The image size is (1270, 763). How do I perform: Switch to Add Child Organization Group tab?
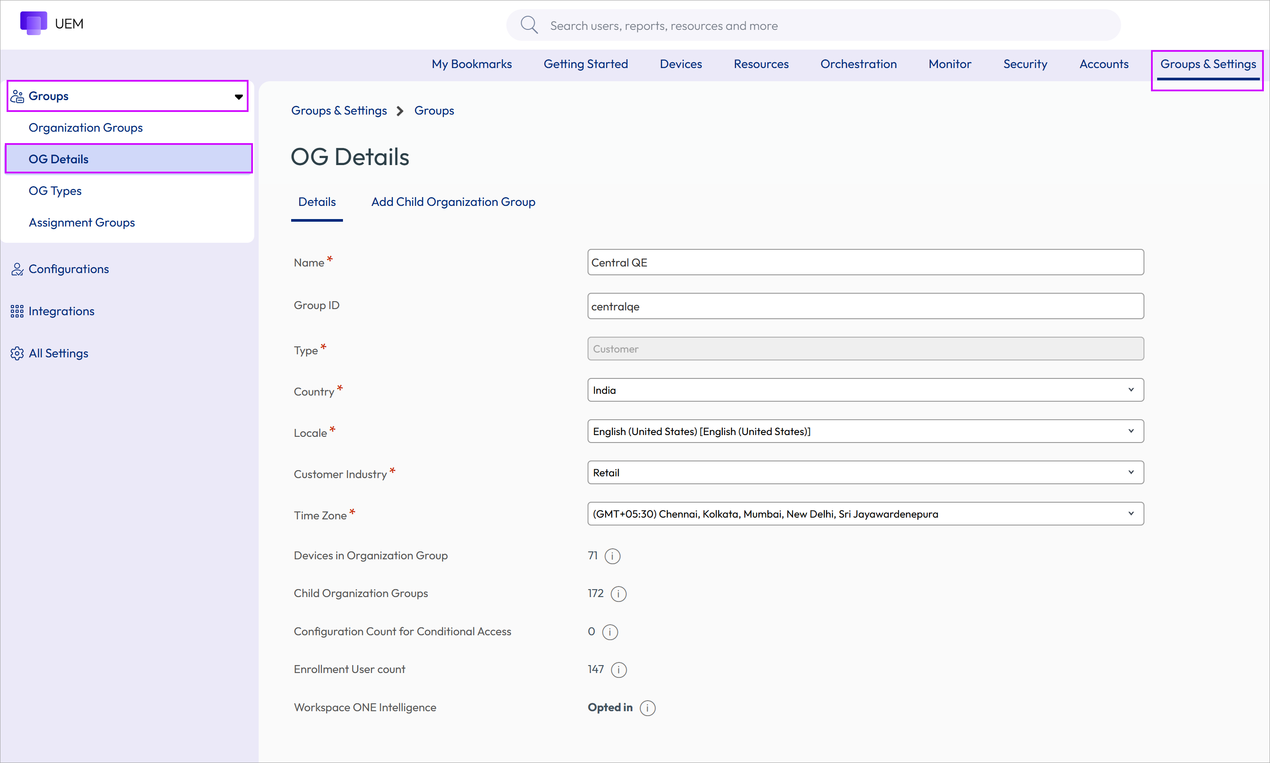point(453,202)
